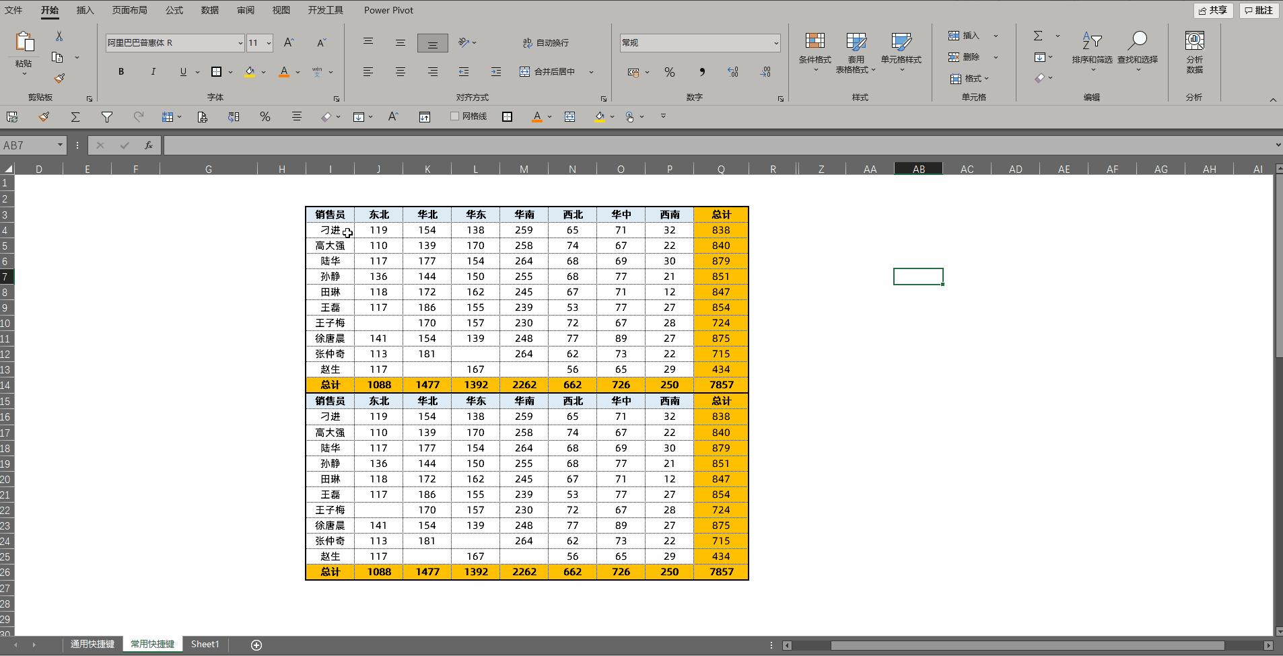This screenshot has width=1283, height=656.
Task: Toggle the gridlines (网格线) checkbox
Action: pos(454,116)
